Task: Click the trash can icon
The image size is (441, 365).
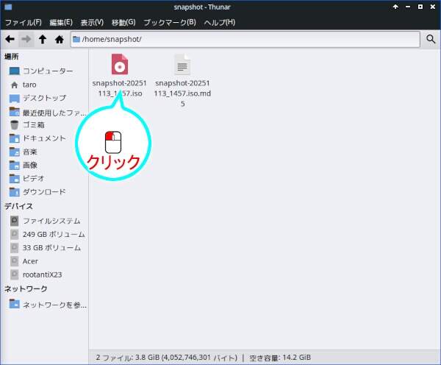Action: (15, 125)
